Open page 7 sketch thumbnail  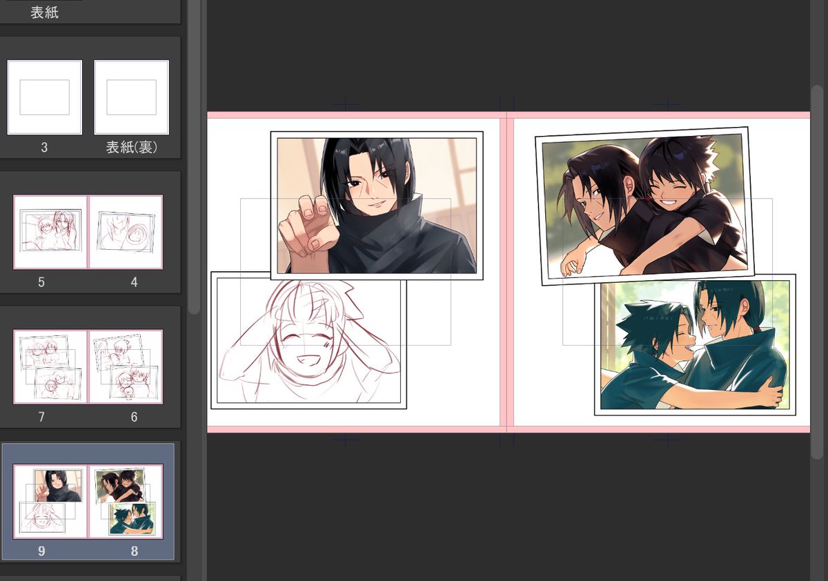(x=50, y=366)
